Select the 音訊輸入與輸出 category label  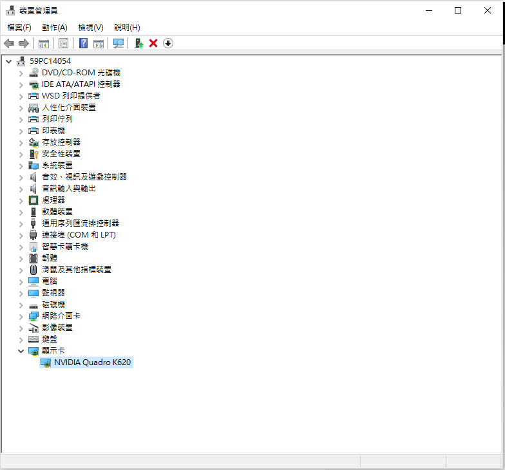pos(69,189)
